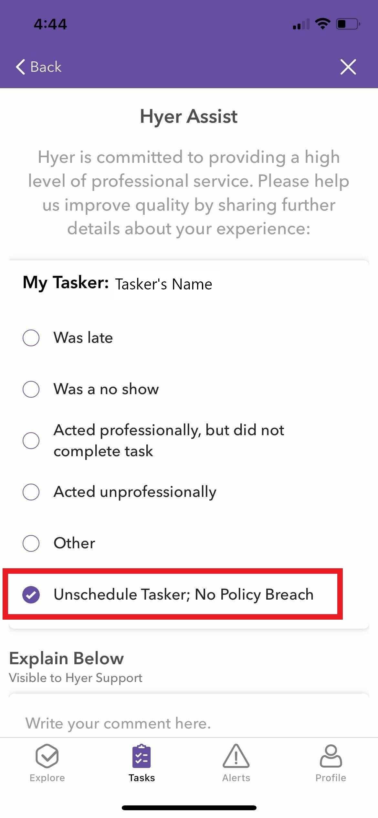Viewport: 378px width, 818px height.
Task: Close Hyer Assist with the X icon
Action: pyautogui.click(x=348, y=67)
